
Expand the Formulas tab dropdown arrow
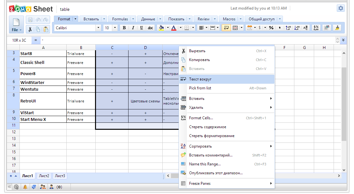[133, 19]
